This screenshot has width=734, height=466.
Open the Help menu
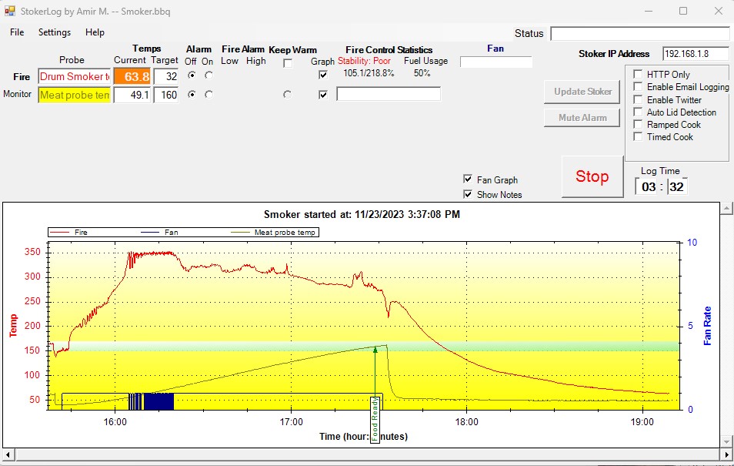click(95, 32)
